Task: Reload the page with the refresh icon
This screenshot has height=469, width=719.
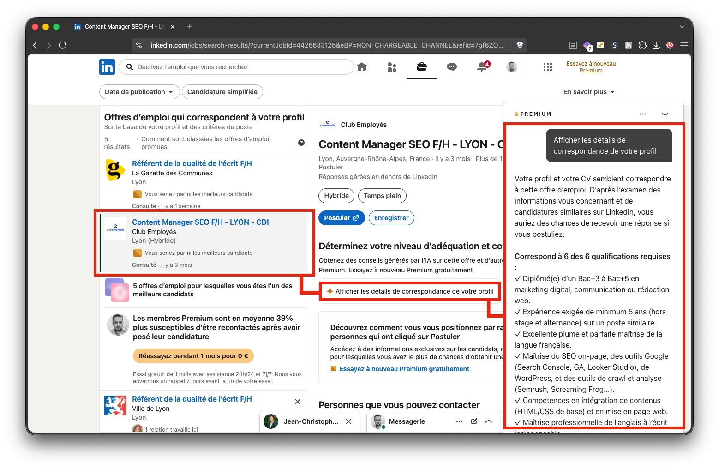Action: (x=63, y=45)
